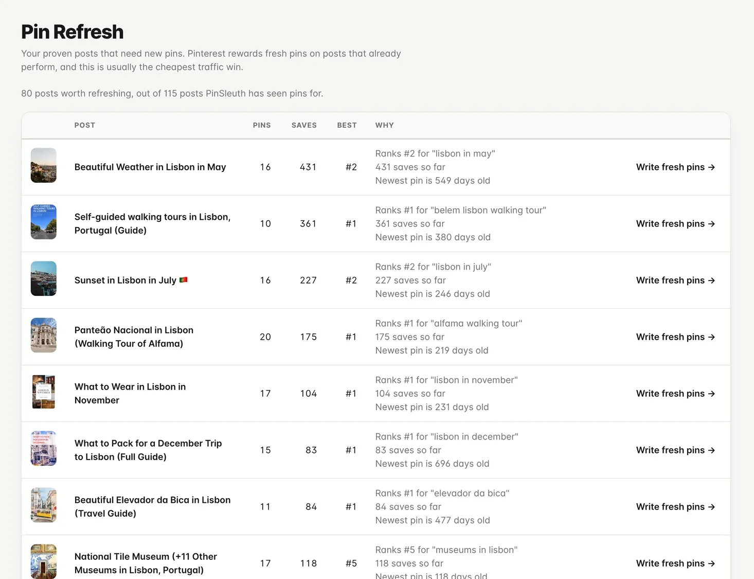Click Write fresh pins for National Tile Museum

pyautogui.click(x=675, y=563)
